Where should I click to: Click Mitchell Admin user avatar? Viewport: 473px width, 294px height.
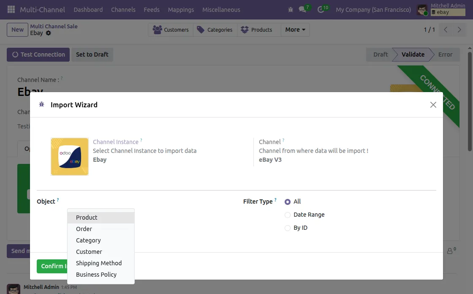pos(422,10)
